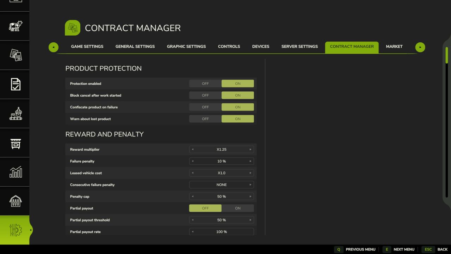451x254 pixels.
Task: Turn OFF Block cancel after work started
Action: point(205,95)
